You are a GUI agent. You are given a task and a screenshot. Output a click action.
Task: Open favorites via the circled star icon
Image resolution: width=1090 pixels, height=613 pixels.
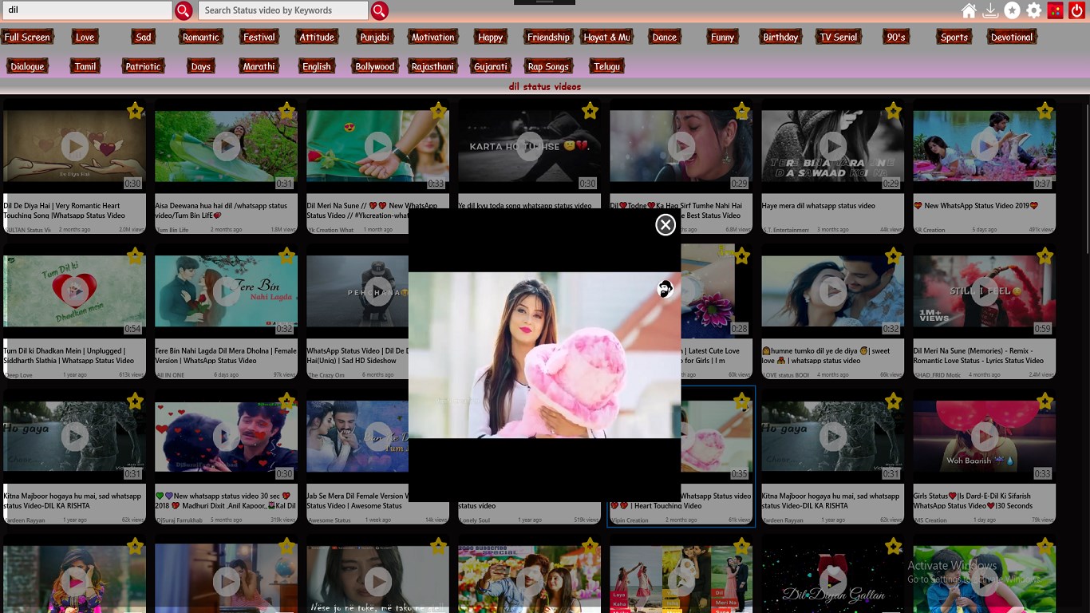(x=1012, y=10)
